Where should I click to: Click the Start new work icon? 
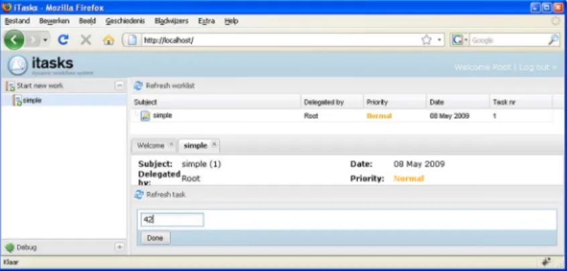(10, 86)
